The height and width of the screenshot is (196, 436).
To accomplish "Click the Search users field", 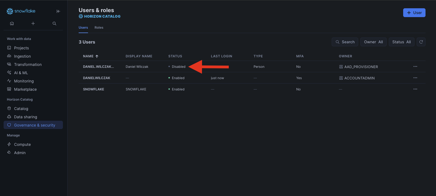I will pyautogui.click(x=345, y=42).
